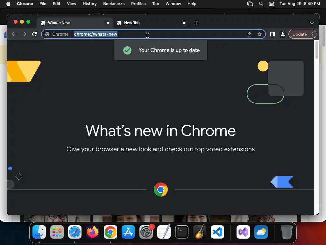This screenshot has width=326, height=245.
Task: Switch to the New Tab tab
Action: [151, 23]
